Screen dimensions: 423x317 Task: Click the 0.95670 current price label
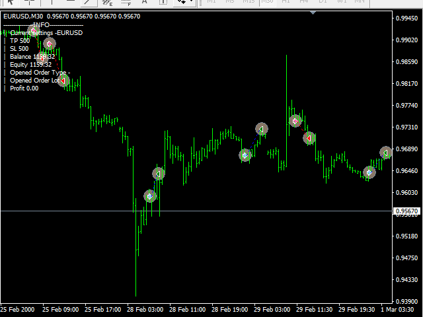pyautogui.click(x=406, y=211)
